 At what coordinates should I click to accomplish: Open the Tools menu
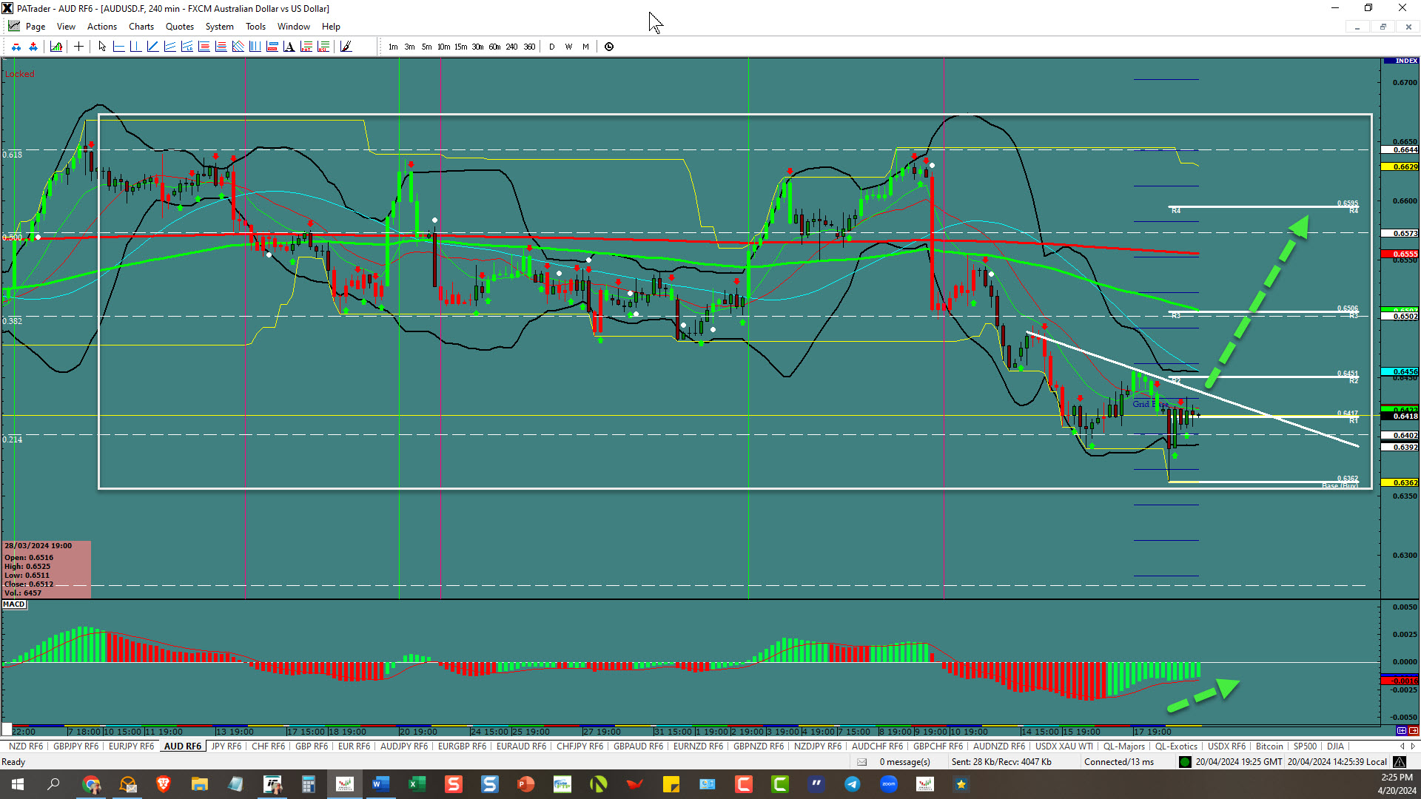pyautogui.click(x=255, y=27)
